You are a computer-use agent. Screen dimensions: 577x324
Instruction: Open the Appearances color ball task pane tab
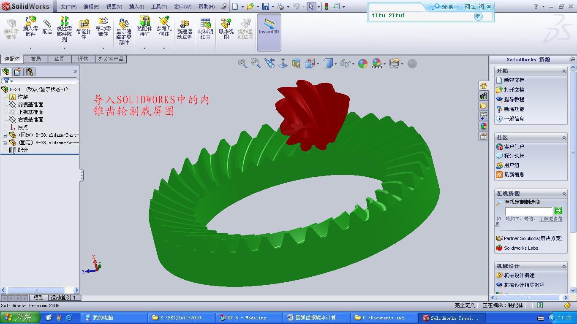pos(484,126)
